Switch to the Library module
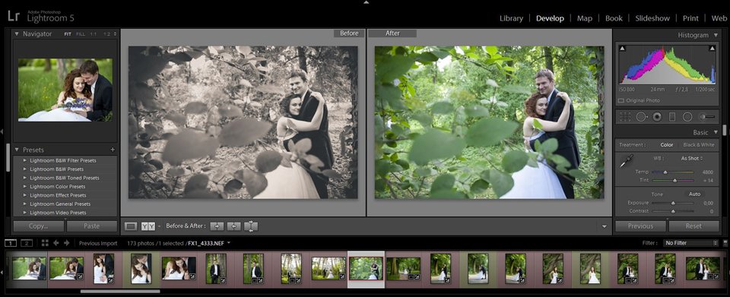 pyautogui.click(x=511, y=18)
